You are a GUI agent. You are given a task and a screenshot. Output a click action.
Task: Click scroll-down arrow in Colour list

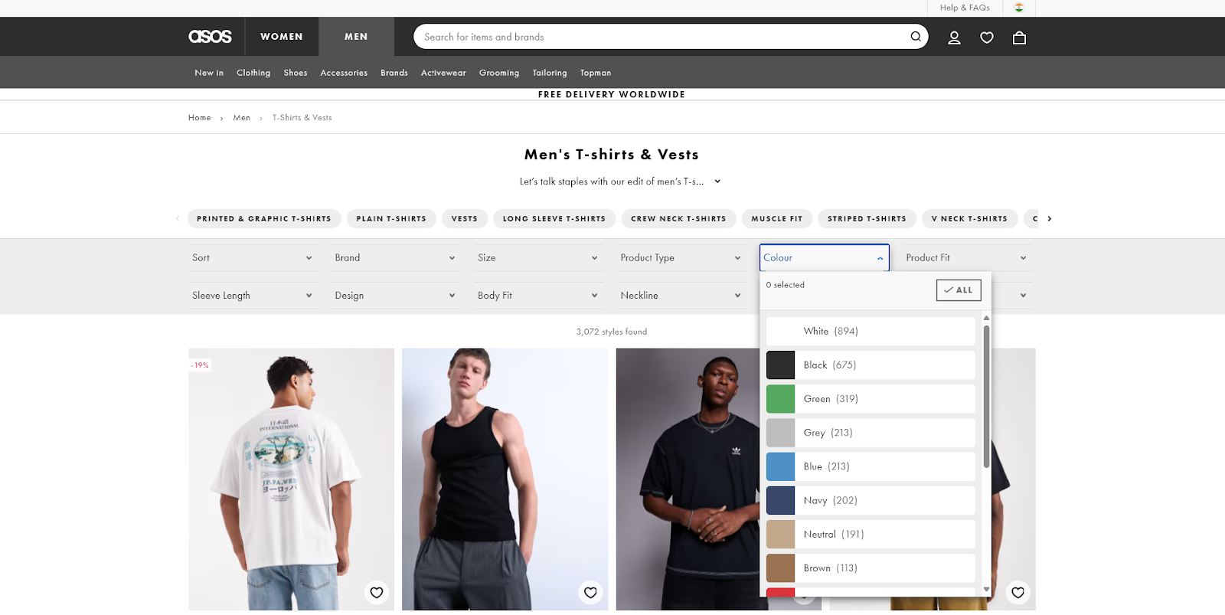coord(986,590)
